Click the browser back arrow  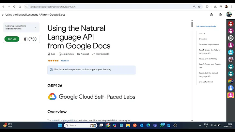pyautogui.click(x=4, y=7)
